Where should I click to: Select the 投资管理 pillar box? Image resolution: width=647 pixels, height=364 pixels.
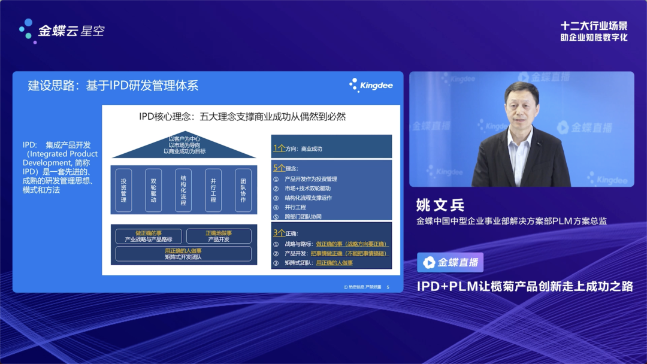(x=123, y=190)
